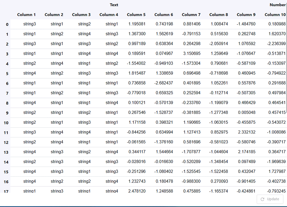The height and width of the screenshot is (207, 287).
Task: Click the refresh icon on Update button
Action: 262,199
